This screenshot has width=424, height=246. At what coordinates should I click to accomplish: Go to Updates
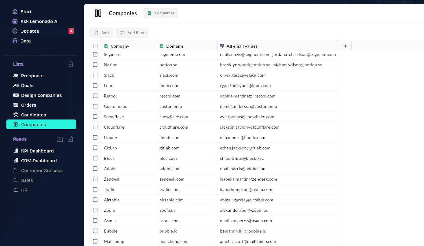30,31
